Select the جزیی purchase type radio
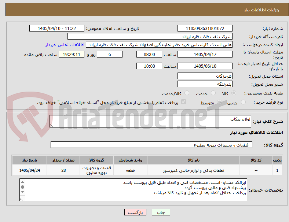The width and height of the screenshot is (289, 222). click(x=243, y=102)
